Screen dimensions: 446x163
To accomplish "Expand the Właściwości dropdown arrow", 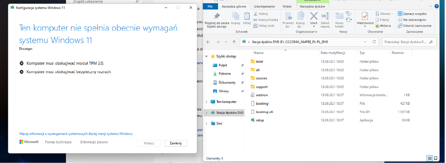I will pos(365,27).
